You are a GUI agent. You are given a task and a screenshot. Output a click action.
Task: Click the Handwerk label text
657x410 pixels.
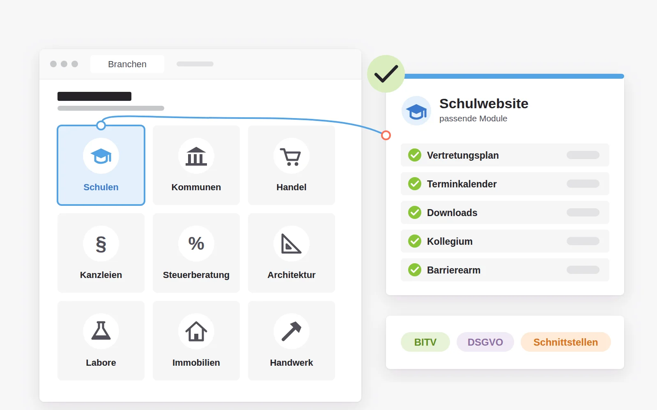pyautogui.click(x=292, y=362)
